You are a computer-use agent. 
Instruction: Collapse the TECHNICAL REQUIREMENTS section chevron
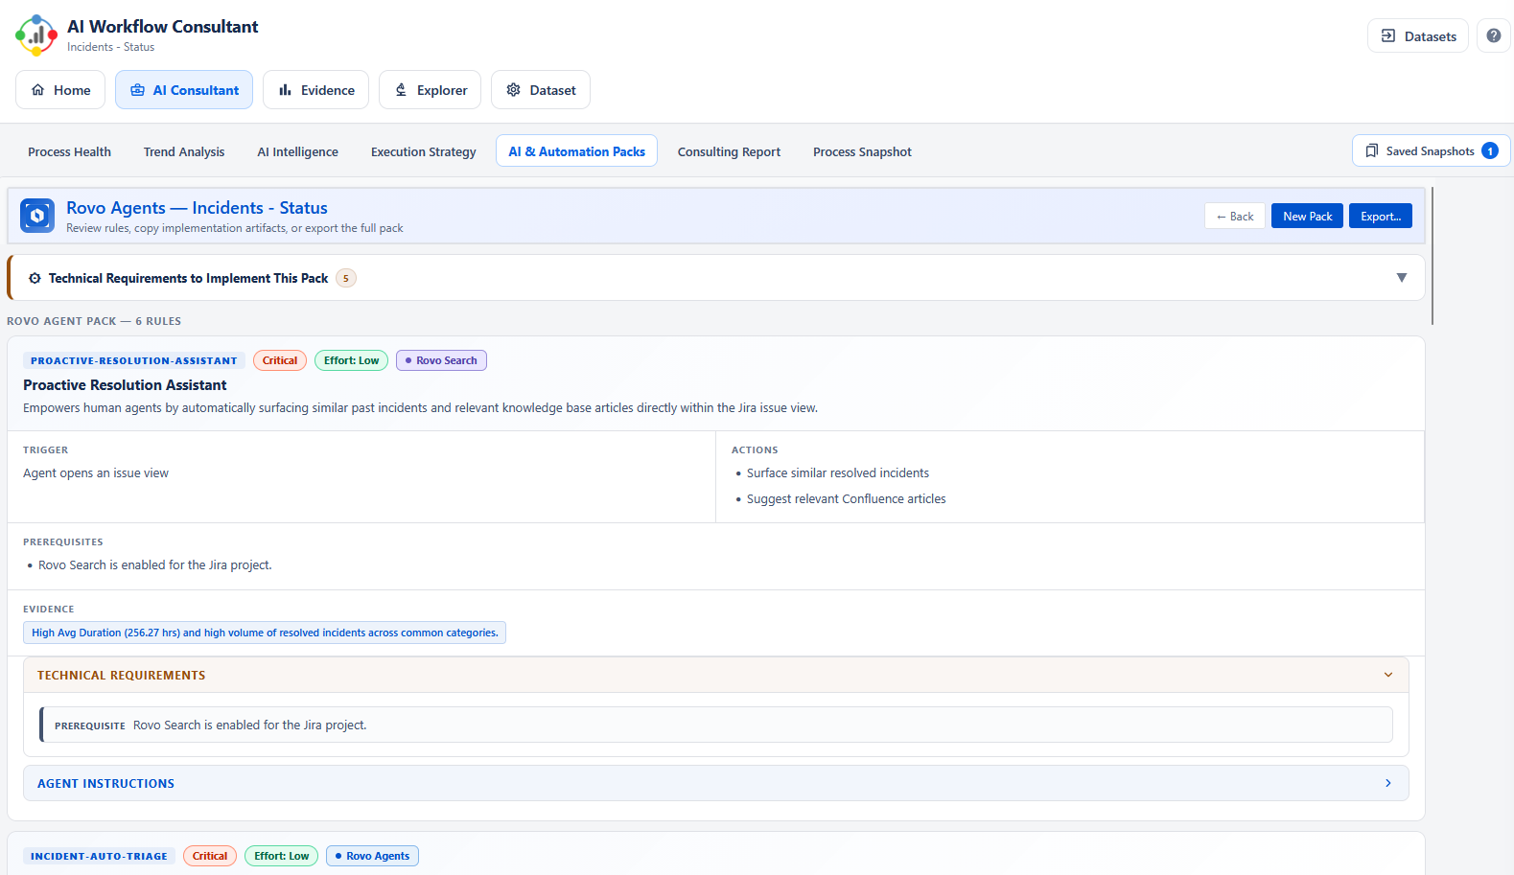click(x=1387, y=675)
